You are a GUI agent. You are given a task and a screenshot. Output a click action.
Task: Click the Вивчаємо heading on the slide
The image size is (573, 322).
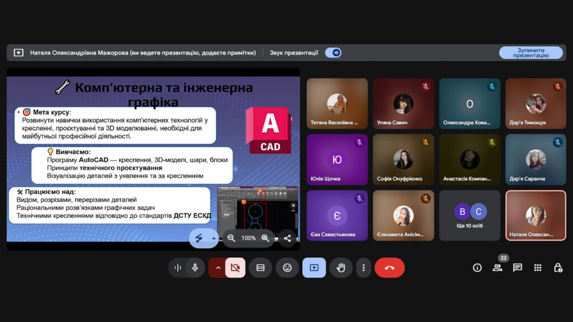(73, 152)
